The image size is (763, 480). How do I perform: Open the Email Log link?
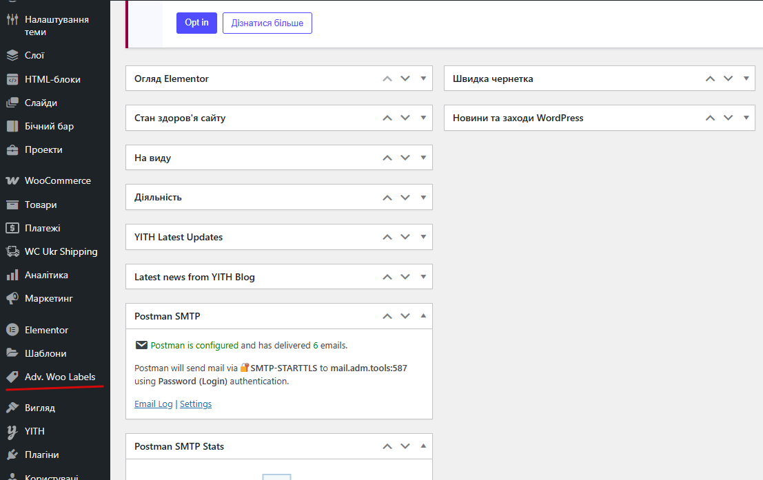154,404
